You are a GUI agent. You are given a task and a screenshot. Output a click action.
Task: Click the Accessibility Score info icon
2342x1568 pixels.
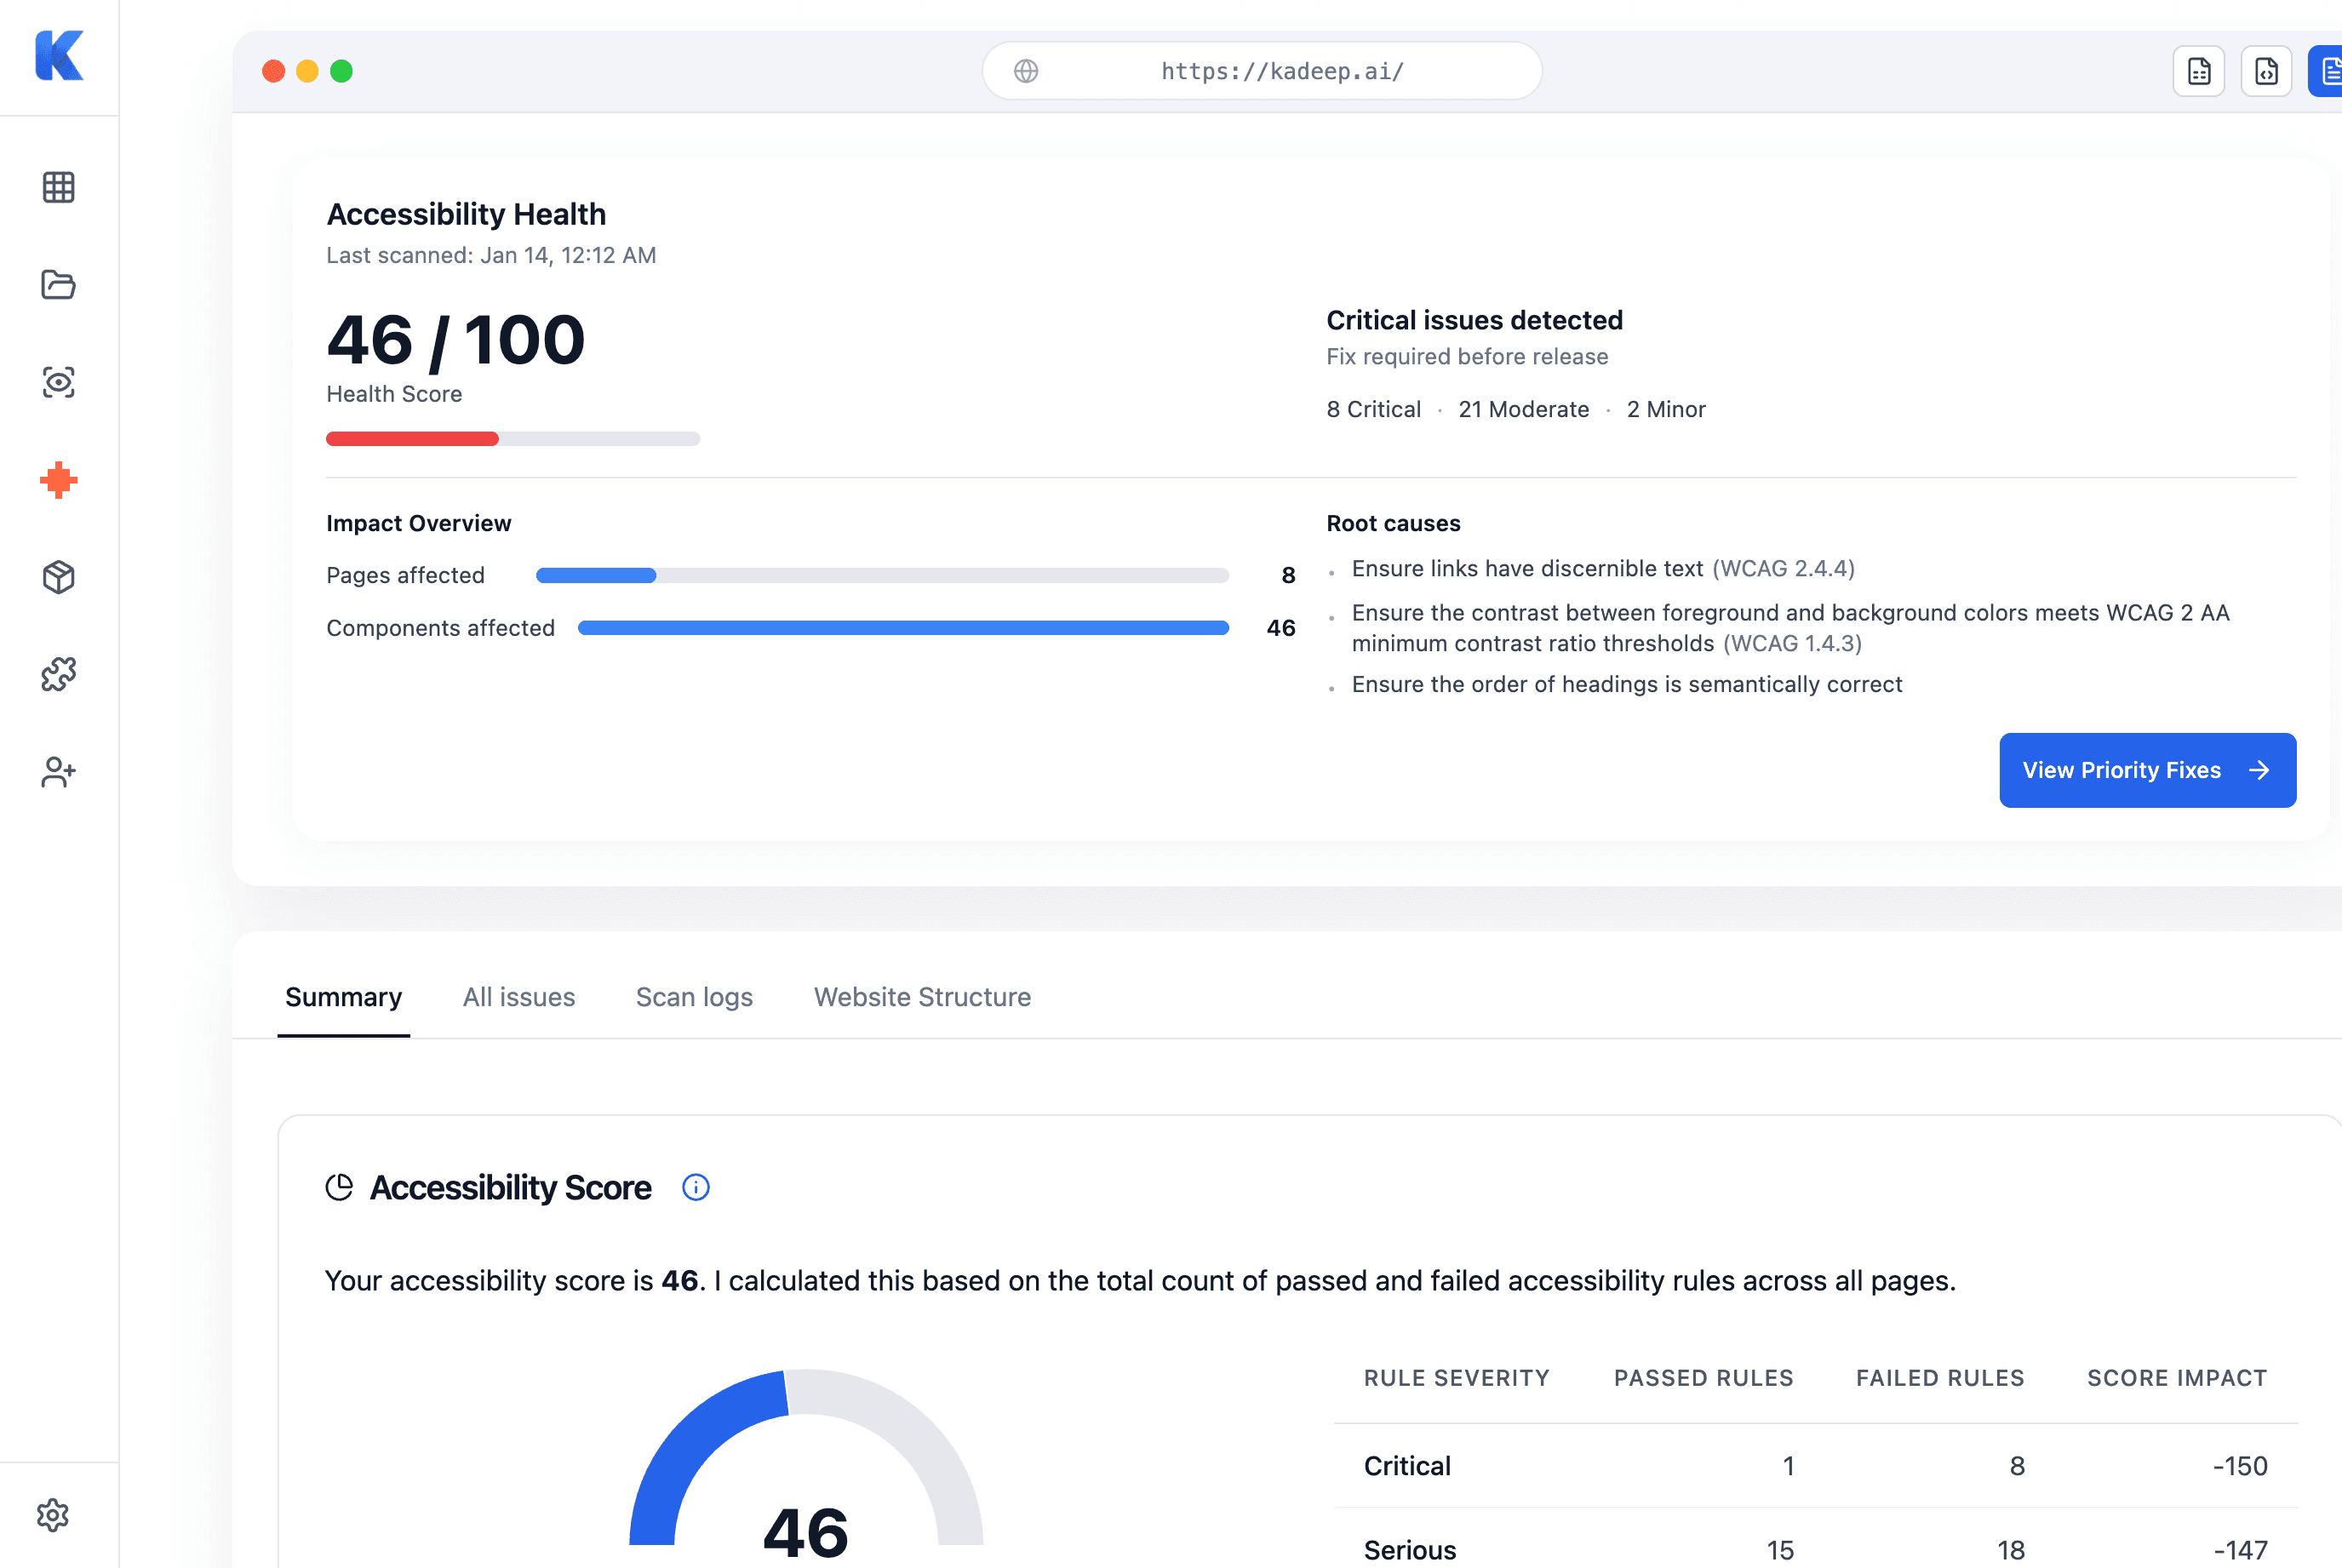click(696, 1187)
